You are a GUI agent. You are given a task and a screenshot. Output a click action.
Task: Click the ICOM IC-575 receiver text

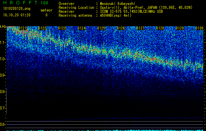coord(131,11)
